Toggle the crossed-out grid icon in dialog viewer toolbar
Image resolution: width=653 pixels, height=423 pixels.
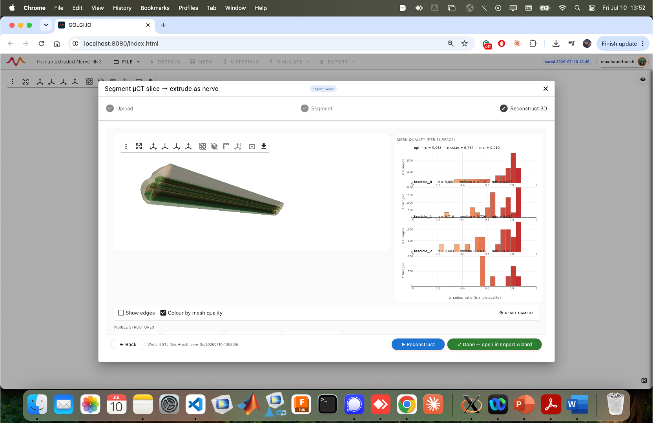click(x=202, y=146)
